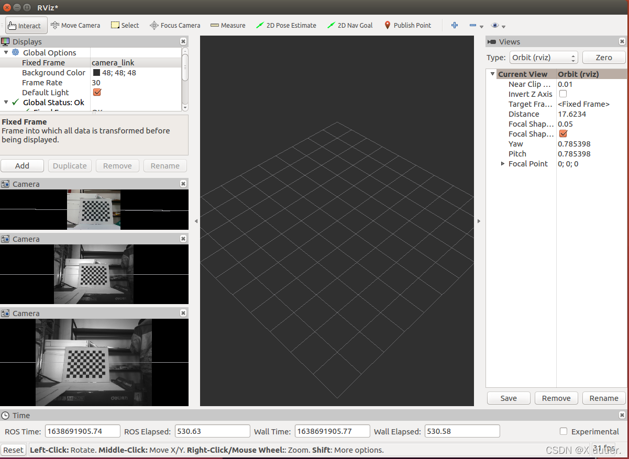
Task: Click the plus icon to add a tool
Action: pos(454,25)
